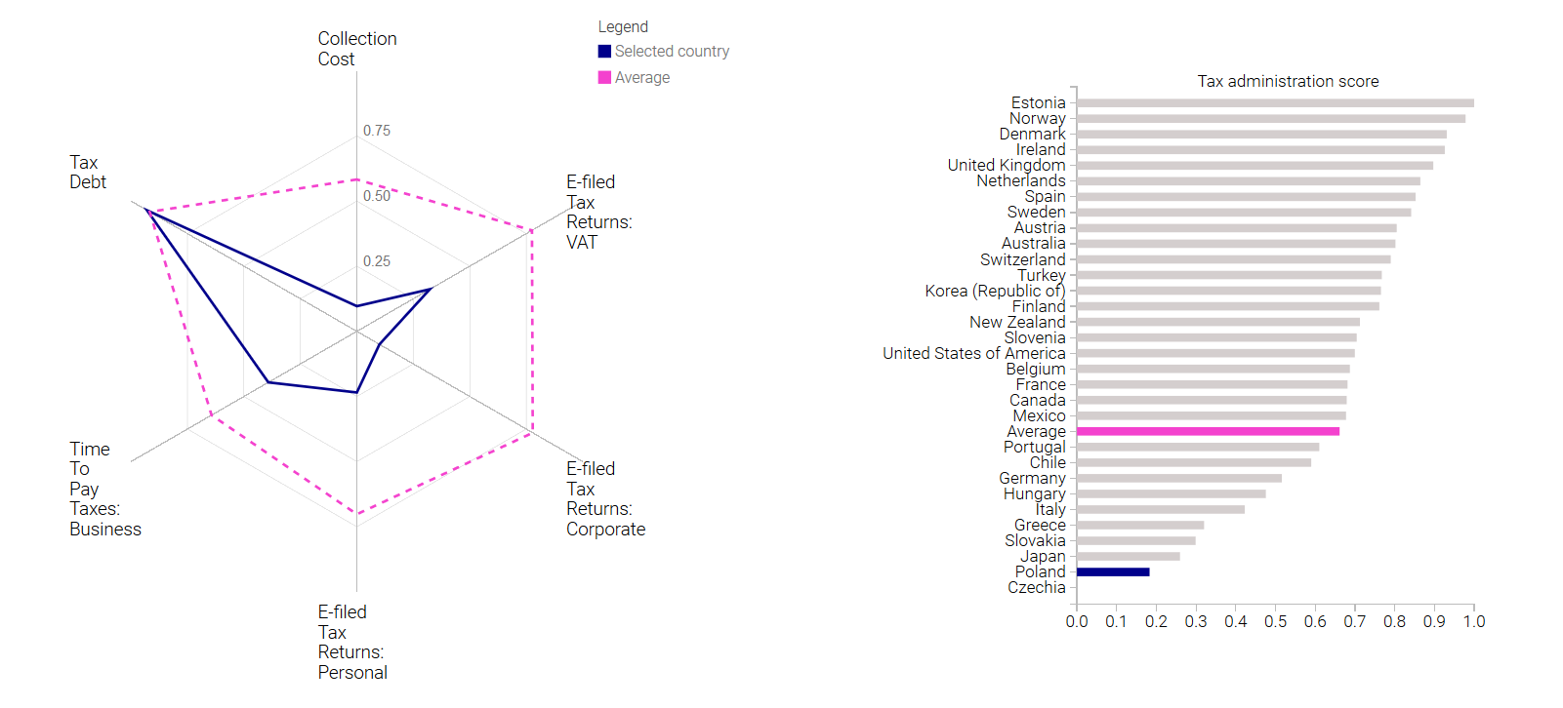Screen dimensions: 1563x708
Task: Click the Tax administration score title
Action: pyautogui.click(x=1288, y=81)
